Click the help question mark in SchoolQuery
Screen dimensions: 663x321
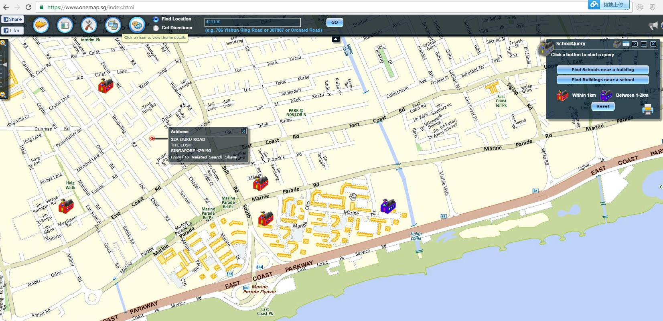tap(635, 44)
